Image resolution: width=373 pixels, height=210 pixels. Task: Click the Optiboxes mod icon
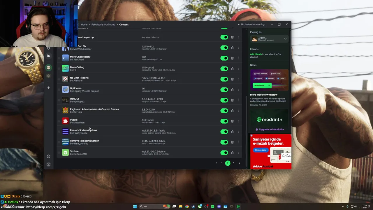pyautogui.click(x=65, y=90)
